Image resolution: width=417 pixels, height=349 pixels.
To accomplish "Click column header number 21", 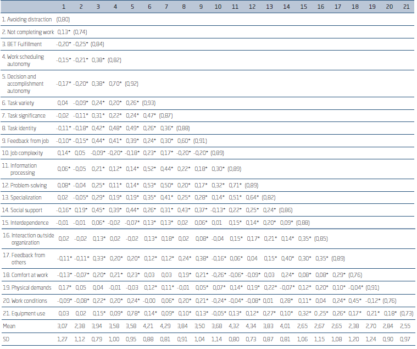I will pyautogui.click(x=405, y=7).
